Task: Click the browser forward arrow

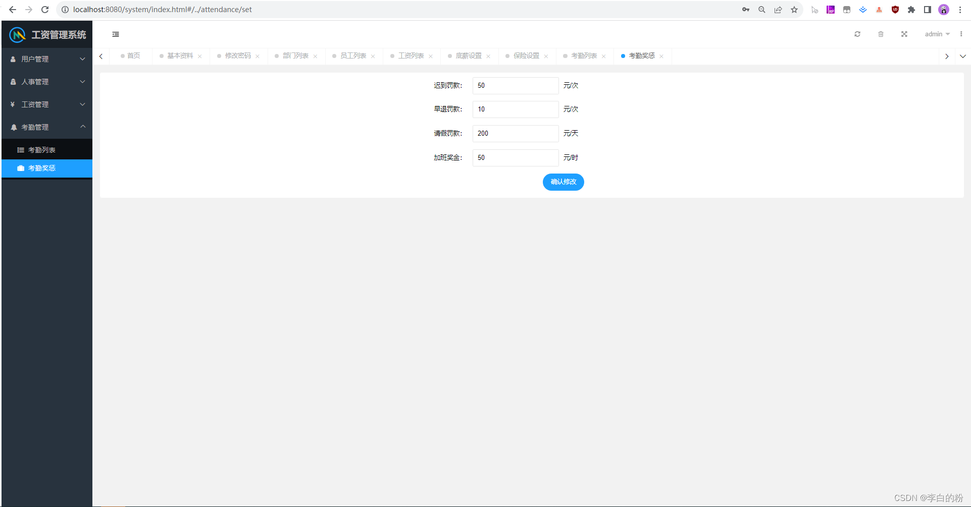Action: pyautogui.click(x=29, y=10)
